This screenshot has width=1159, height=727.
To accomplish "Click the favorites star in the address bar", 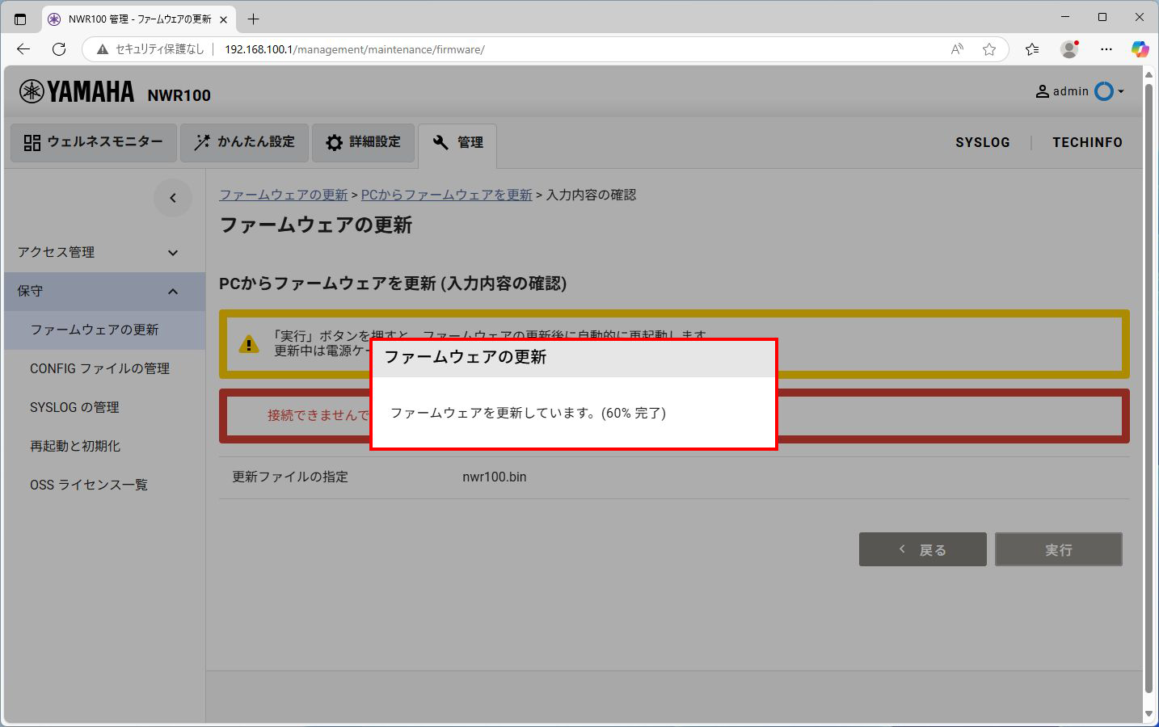I will pos(989,49).
